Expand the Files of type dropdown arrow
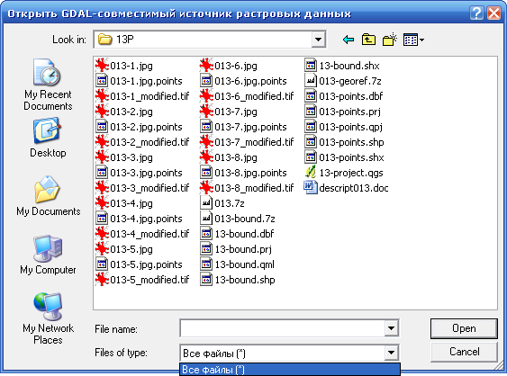The height and width of the screenshot is (376, 507). click(x=391, y=353)
